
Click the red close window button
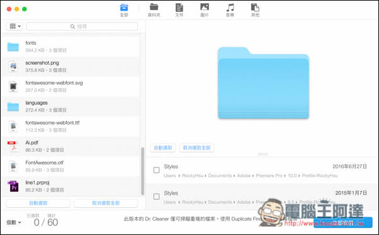[x=9, y=9]
